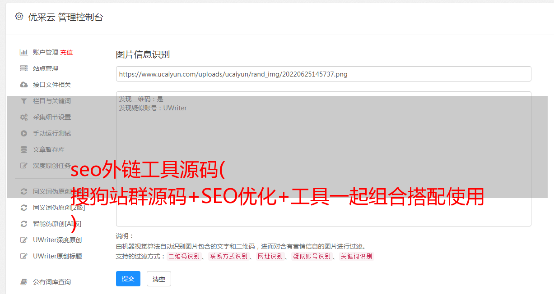Click the edit icon beside 深度原创任务
554x294 pixels.
coord(24,166)
